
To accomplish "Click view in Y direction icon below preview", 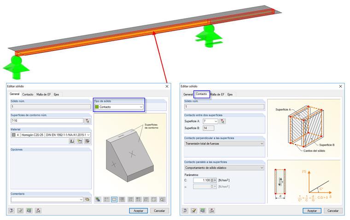I will 139,199.
